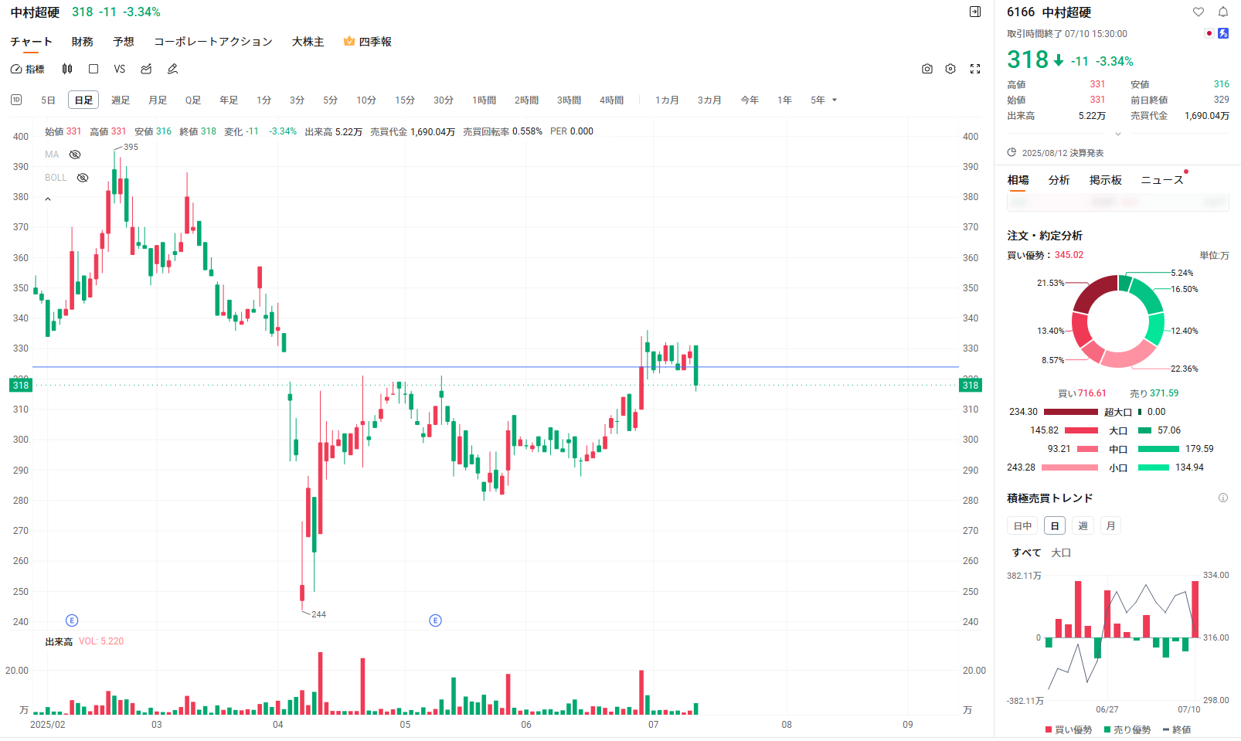Image resolution: width=1241 pixels, height=741 pixels.
Task: Switch to 財務 tab
Action: coord(82,42)
